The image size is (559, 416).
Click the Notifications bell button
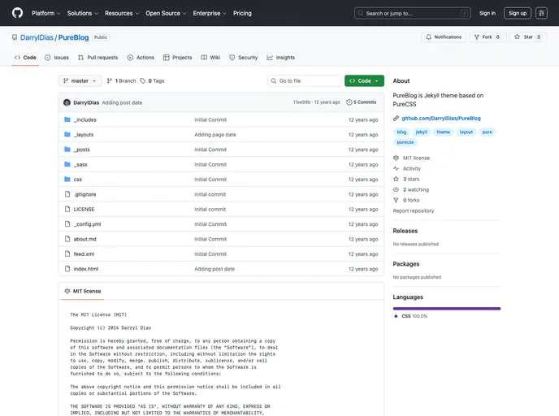tap(444, 37)
